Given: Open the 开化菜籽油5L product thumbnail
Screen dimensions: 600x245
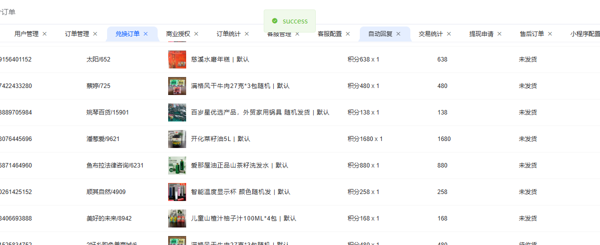Looking at the screenshot, I should coord(177,139).
